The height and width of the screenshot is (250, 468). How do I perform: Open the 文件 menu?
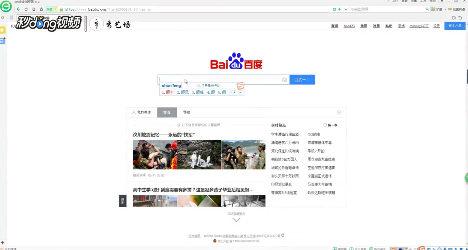(x=395, y=1)
